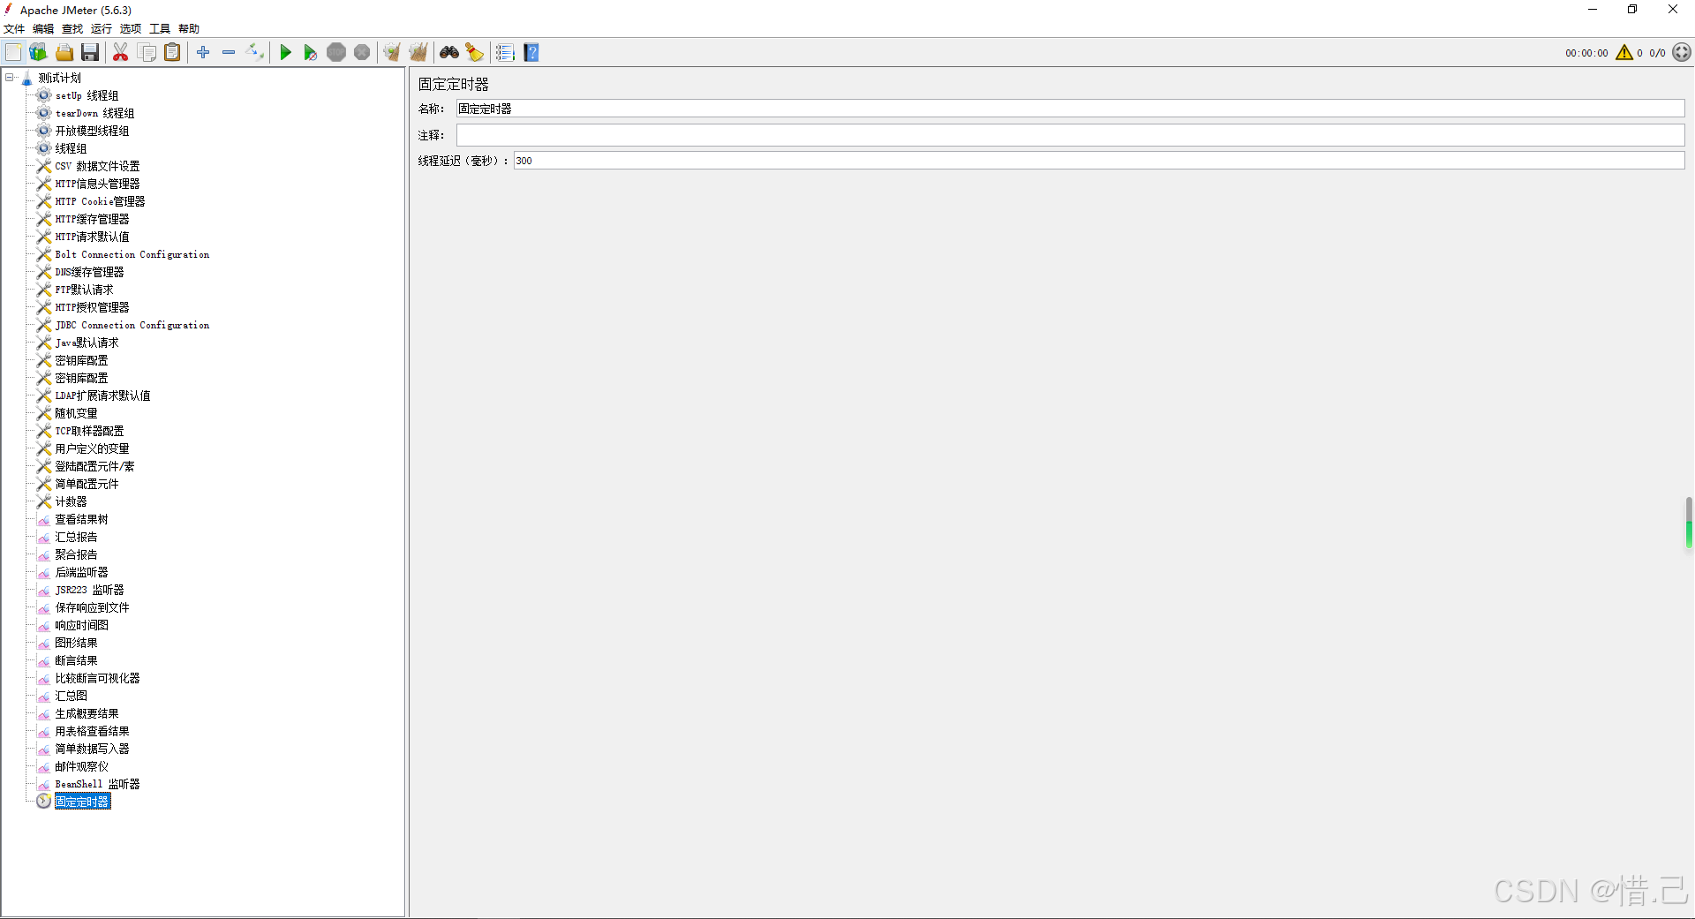Click Start no pauses icon
Viewport: 1695px width, 919px height.
pyautogui.click(x=310, y=53)
